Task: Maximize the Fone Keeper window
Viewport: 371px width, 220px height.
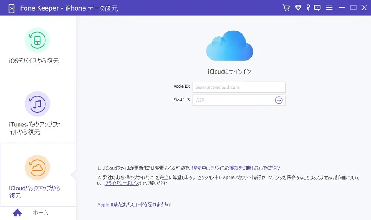Action: coord(353,8)
